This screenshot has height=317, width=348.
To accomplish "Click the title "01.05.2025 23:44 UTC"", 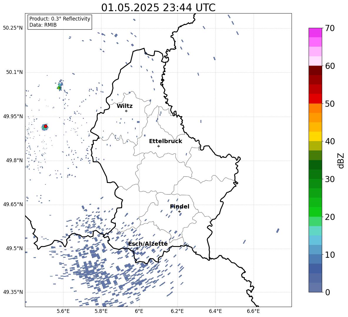I will 158,8.
